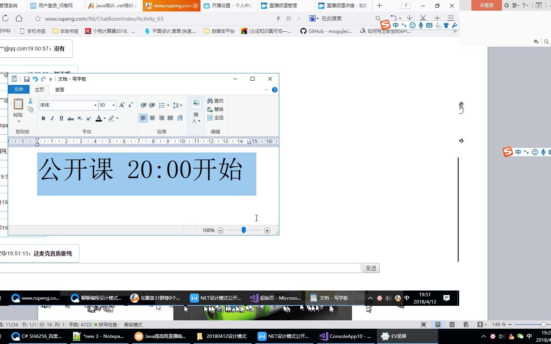Viewport: 551px width, 344px height.
Task: Open the font size dropdown
Action: point(113,105)
